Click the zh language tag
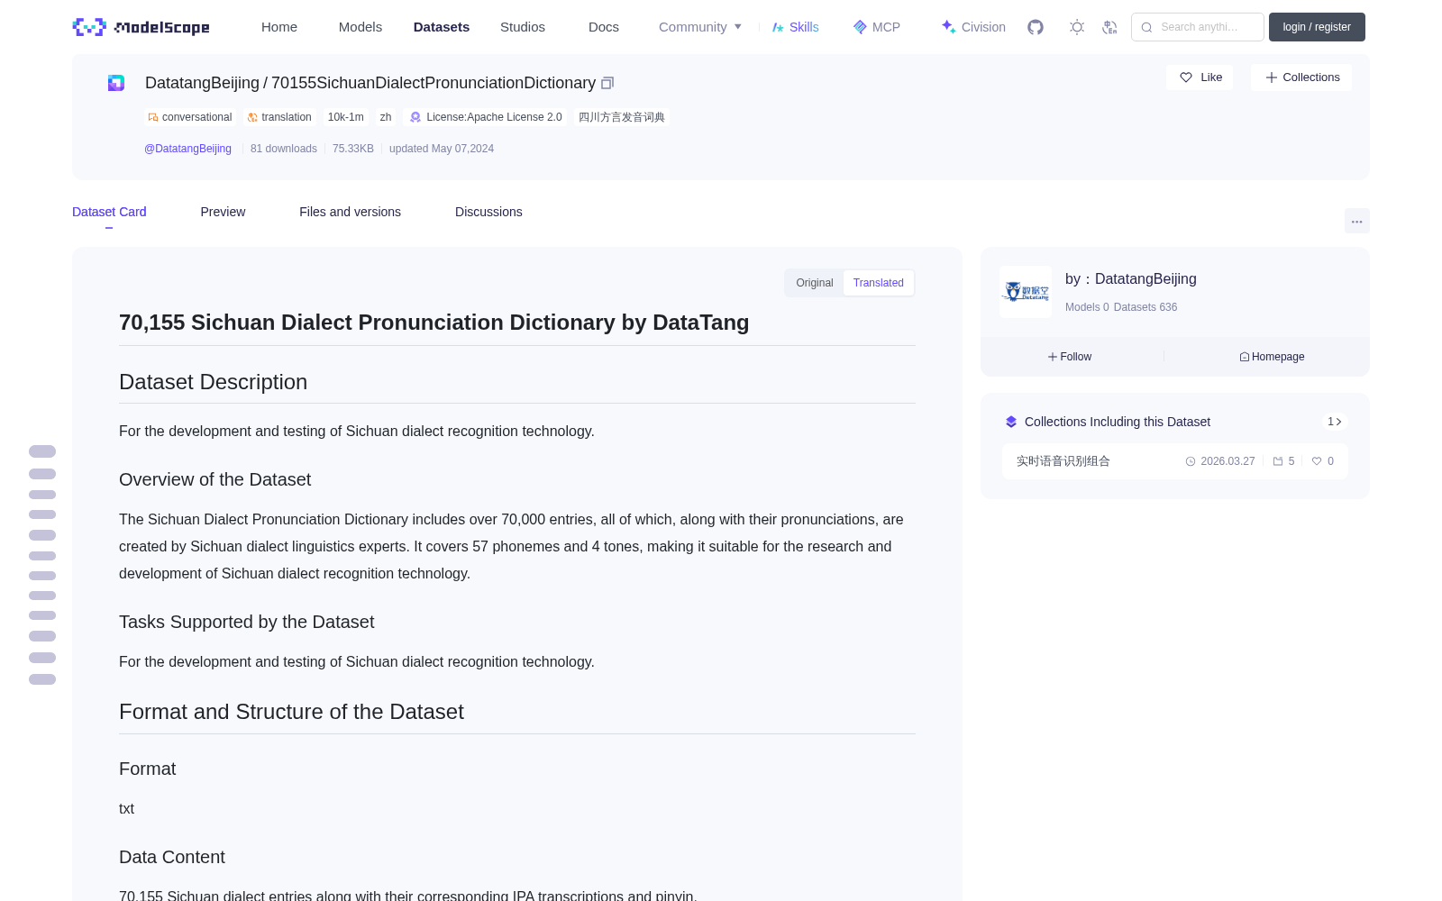This screenshot has height=901, width=1442. 386,117
